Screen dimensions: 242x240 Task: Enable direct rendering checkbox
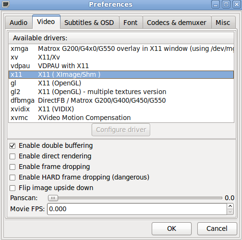12,156
